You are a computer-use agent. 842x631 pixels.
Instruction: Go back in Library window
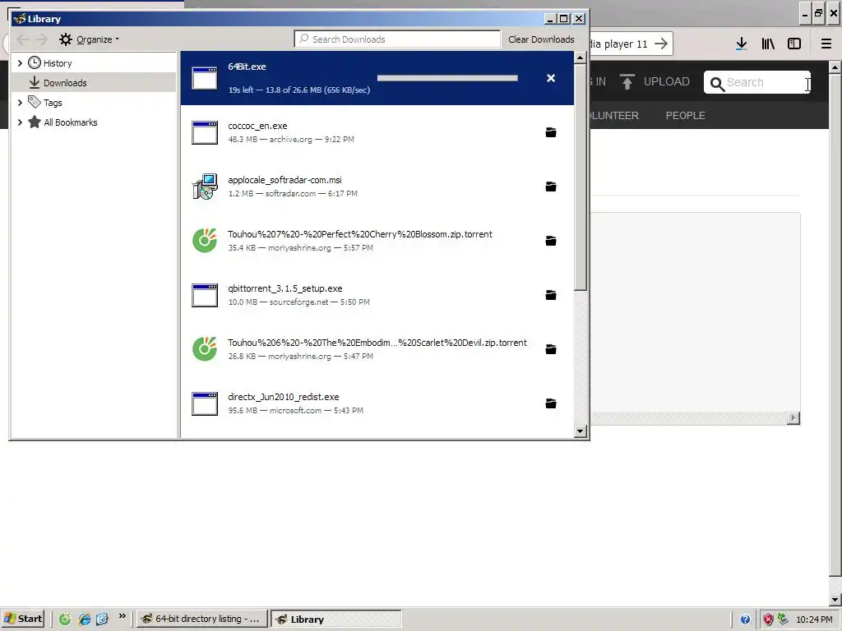click(22, 39)
